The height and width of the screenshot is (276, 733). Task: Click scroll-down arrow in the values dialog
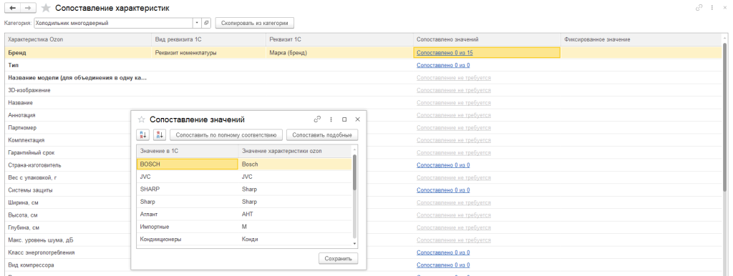pyautogui.click(x=354, y=244)
